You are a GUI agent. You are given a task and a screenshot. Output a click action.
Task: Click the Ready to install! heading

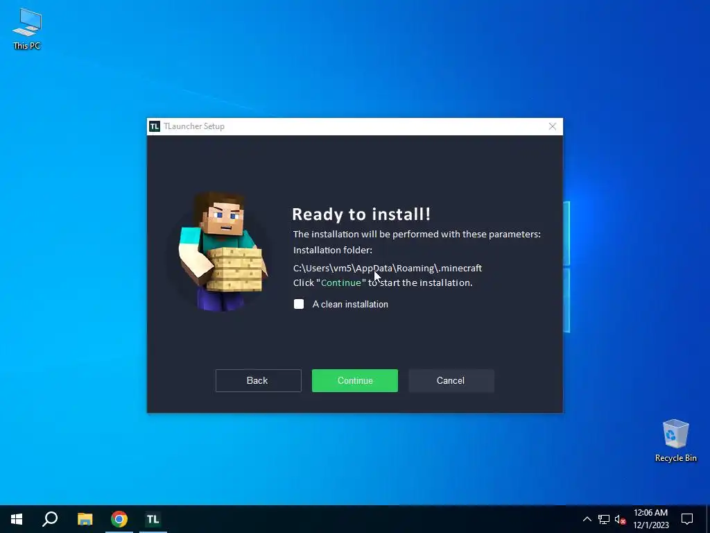pos(361,214)
